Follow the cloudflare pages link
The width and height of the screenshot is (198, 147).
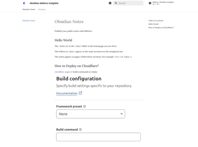click(62, 72)
